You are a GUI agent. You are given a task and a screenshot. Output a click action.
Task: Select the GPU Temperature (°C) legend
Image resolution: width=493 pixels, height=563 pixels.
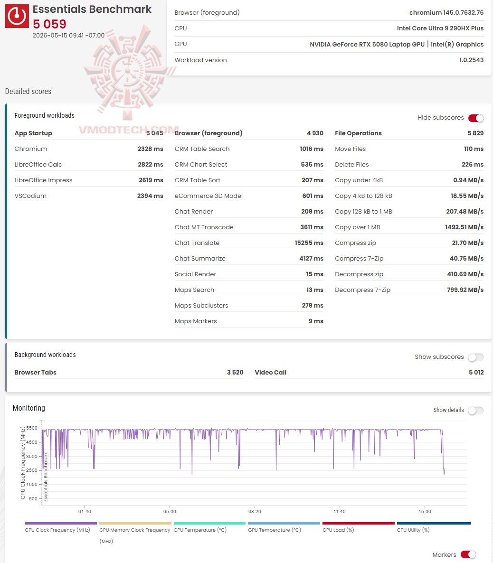284,527
